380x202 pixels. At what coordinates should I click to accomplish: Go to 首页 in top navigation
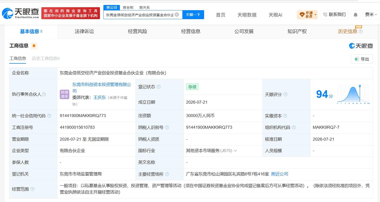coord(221,15)
